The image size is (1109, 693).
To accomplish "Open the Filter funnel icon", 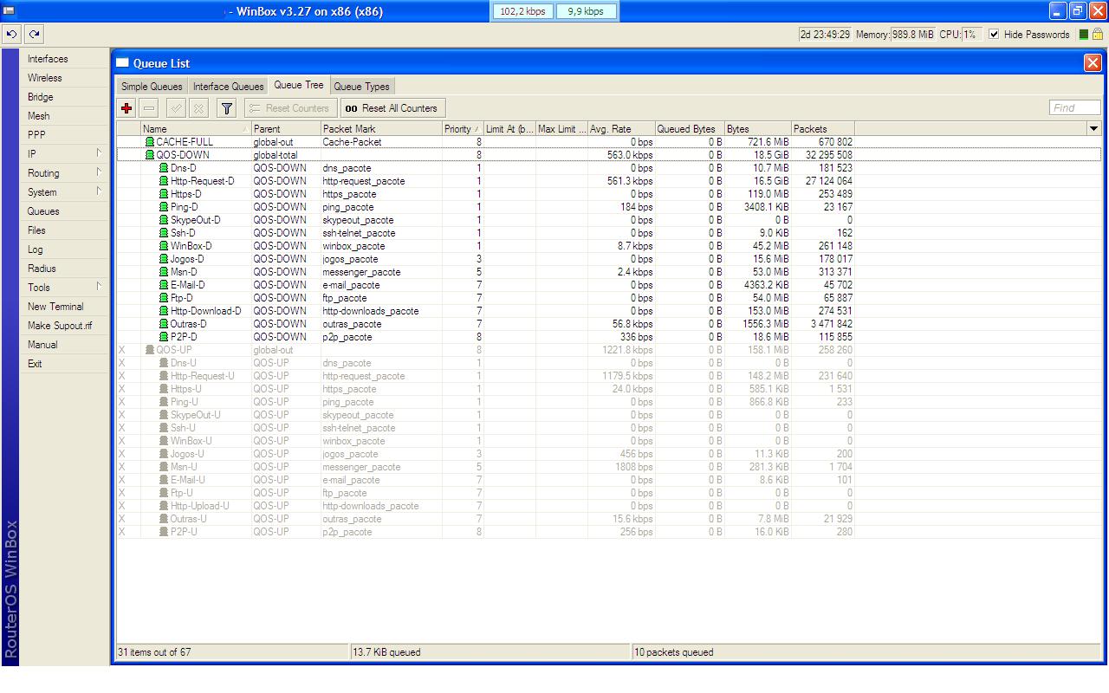I will [x=226, y=108].
